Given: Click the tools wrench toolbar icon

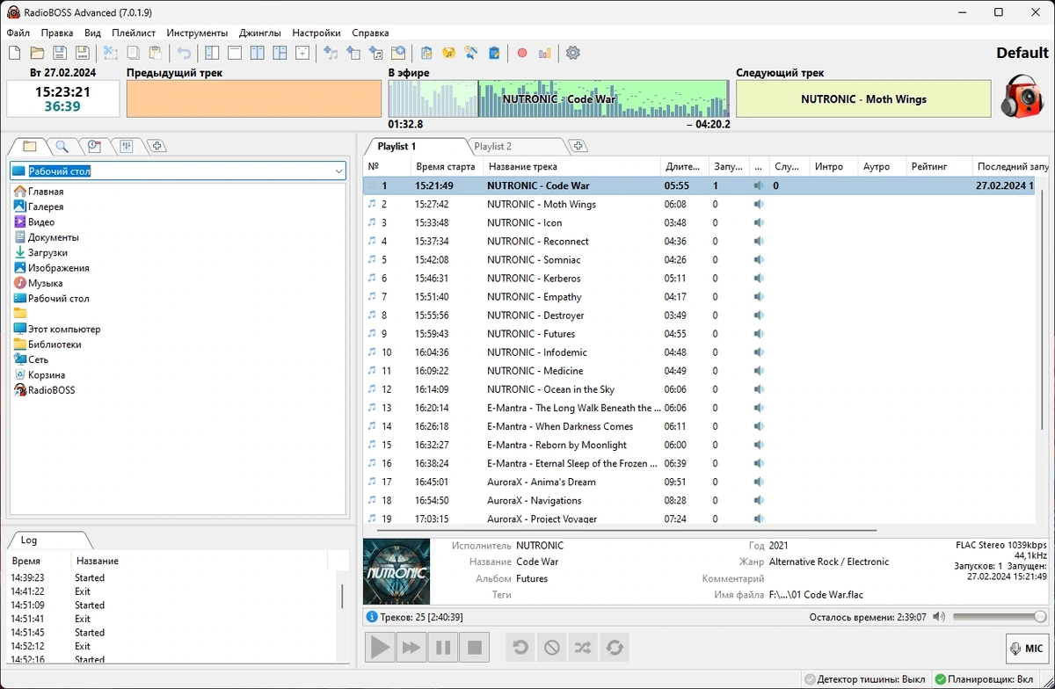Looking at the screenshot, I should [x=471, y=53].
